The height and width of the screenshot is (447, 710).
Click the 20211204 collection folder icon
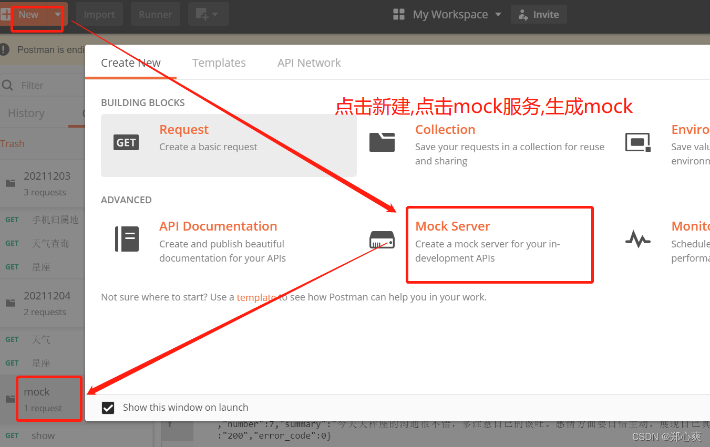(x=11, y=303)
